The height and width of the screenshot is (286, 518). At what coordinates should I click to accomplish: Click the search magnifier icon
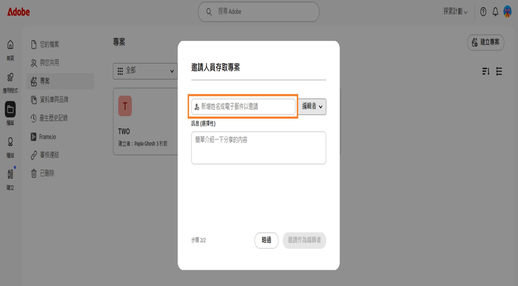click(209, 12)
